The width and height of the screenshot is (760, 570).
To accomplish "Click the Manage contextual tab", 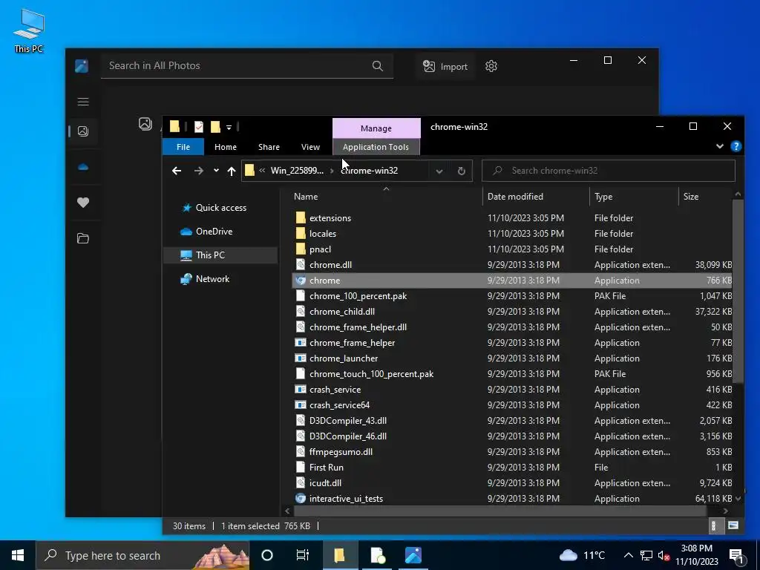I will tap(376, 128).
